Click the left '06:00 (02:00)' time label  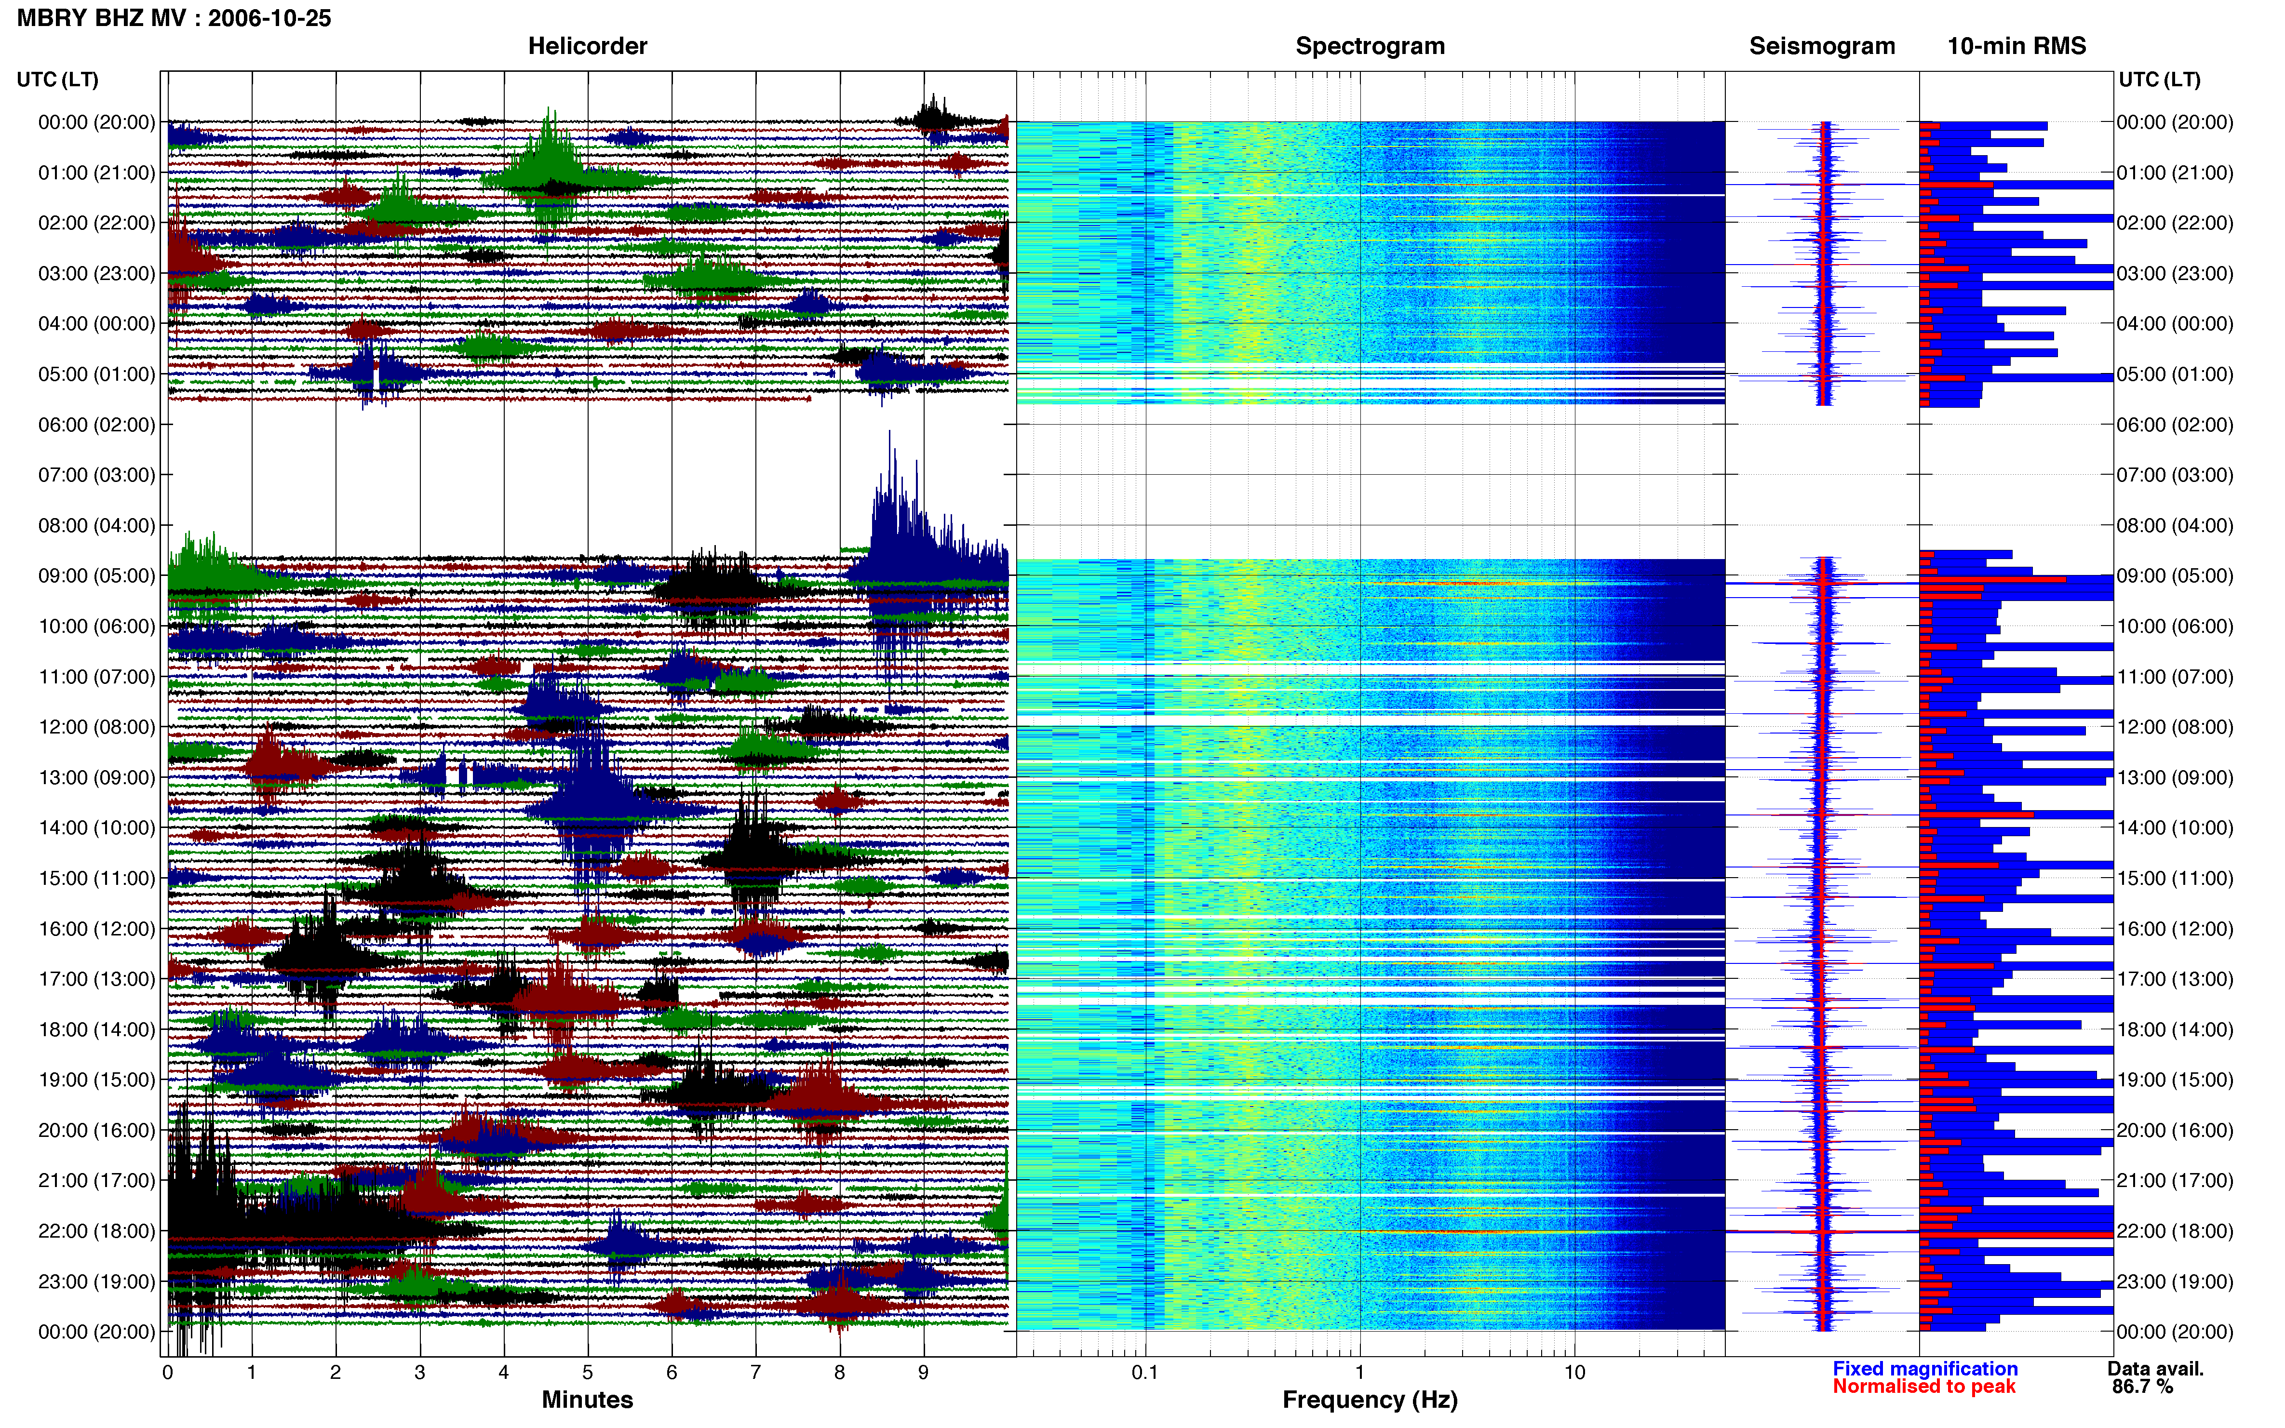click(x=96, y=424)
